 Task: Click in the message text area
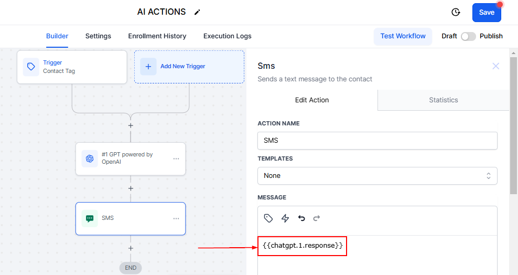tap(377, 255)
